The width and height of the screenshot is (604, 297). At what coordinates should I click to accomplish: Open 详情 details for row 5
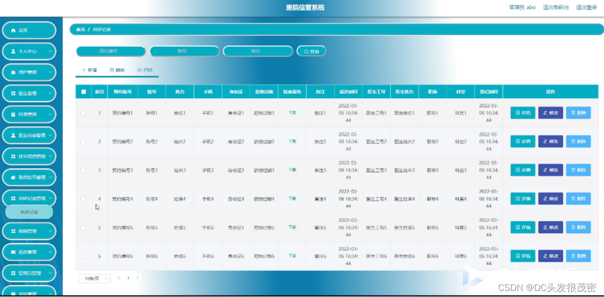coord(523,227)
